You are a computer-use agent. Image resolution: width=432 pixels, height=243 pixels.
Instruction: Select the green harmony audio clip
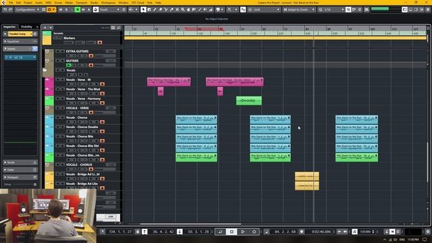(x=249, y=101)
